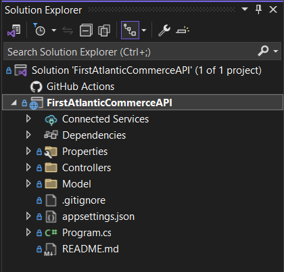Click the C# icon of Program.cs
This screenshot has height=272, width=284.
51,233
